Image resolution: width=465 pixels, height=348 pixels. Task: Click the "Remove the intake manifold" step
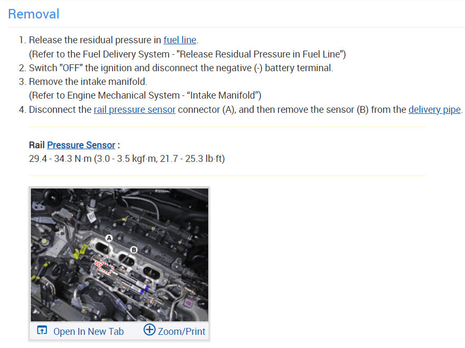pos(88,82)
